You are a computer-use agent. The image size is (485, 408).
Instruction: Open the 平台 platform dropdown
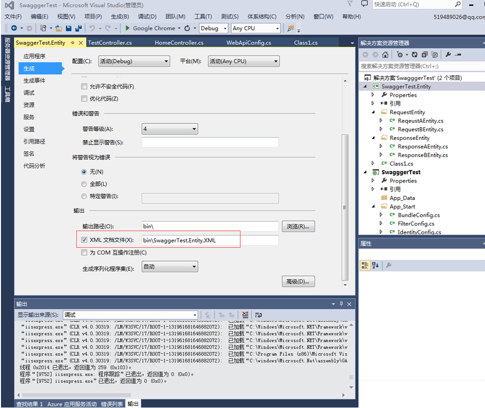[x=244, y=61]
